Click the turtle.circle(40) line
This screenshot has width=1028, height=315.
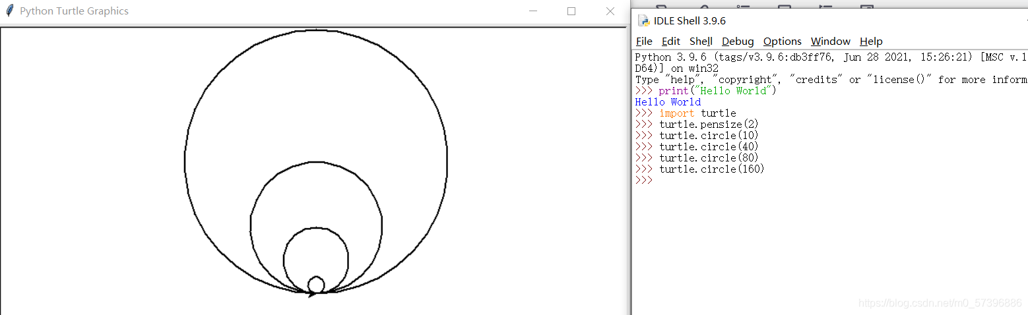point(697,146)
